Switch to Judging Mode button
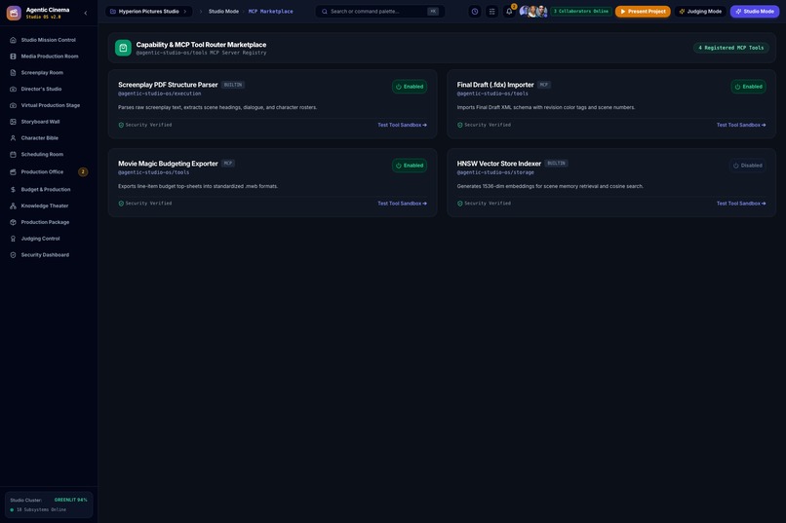This screenshot has width=786, height=523. click(700, 12)
